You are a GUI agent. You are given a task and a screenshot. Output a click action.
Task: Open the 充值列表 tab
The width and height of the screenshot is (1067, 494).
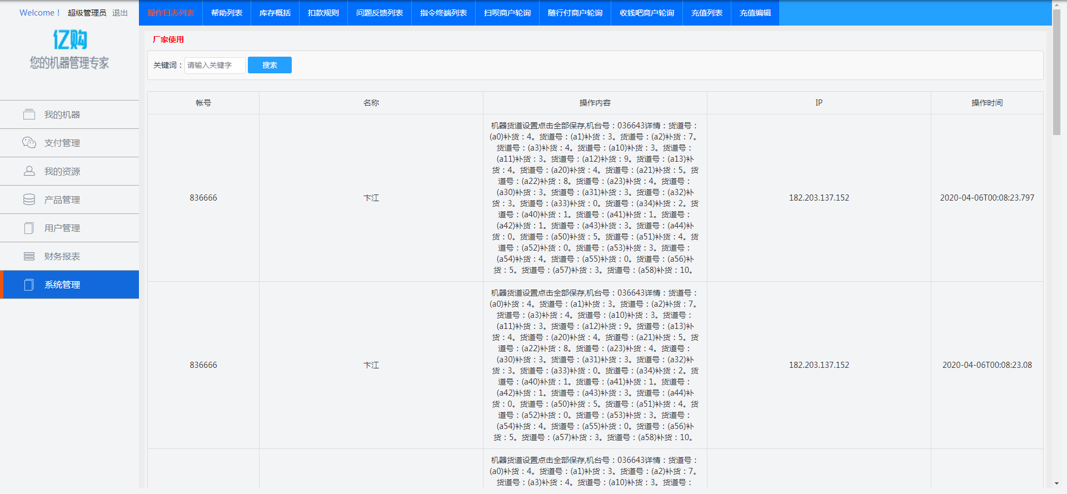tap(707, 13)
